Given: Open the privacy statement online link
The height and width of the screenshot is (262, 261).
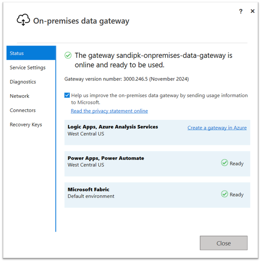Looking at the screenshot, I should tap(109, 111).
